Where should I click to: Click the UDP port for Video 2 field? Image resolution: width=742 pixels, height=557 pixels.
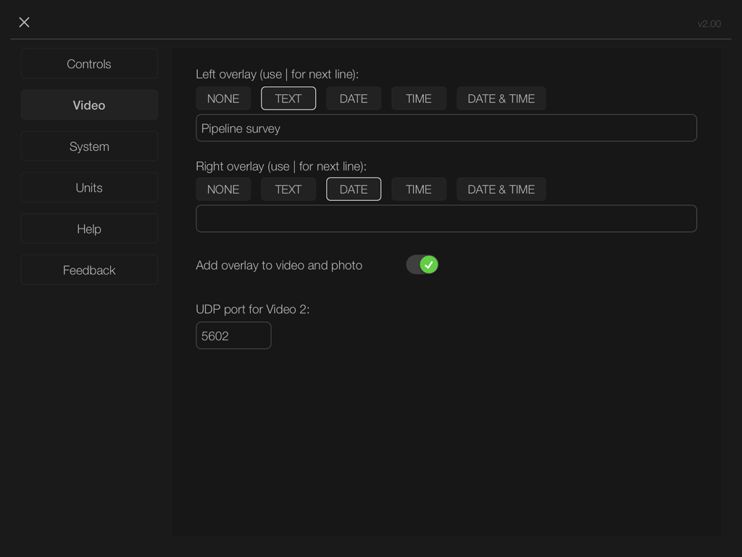233,335
